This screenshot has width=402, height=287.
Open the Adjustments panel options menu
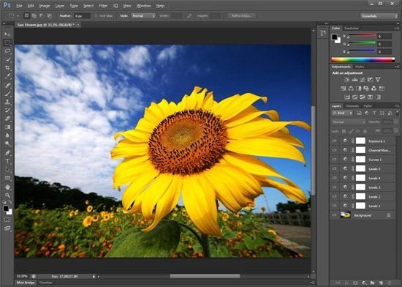point(396,67)
